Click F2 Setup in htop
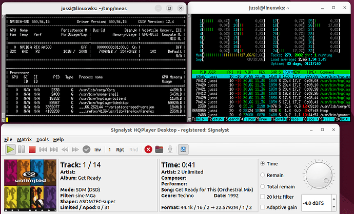 [217, 119]
